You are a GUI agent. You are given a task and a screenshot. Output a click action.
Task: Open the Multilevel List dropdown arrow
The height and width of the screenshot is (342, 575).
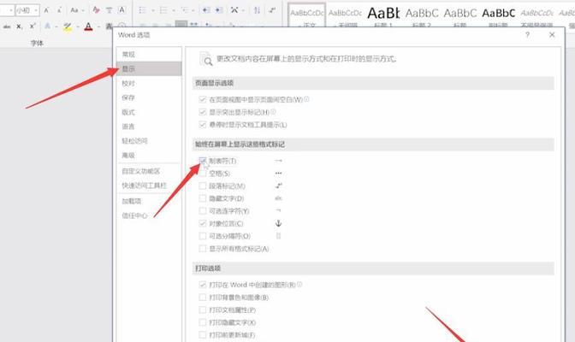pos(193,10)
